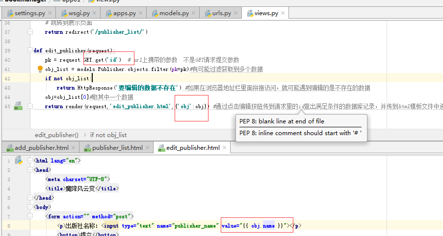This screenshot has height=236, width=443.
Task: Close the settings.py tab
Action: coord(50,13)
